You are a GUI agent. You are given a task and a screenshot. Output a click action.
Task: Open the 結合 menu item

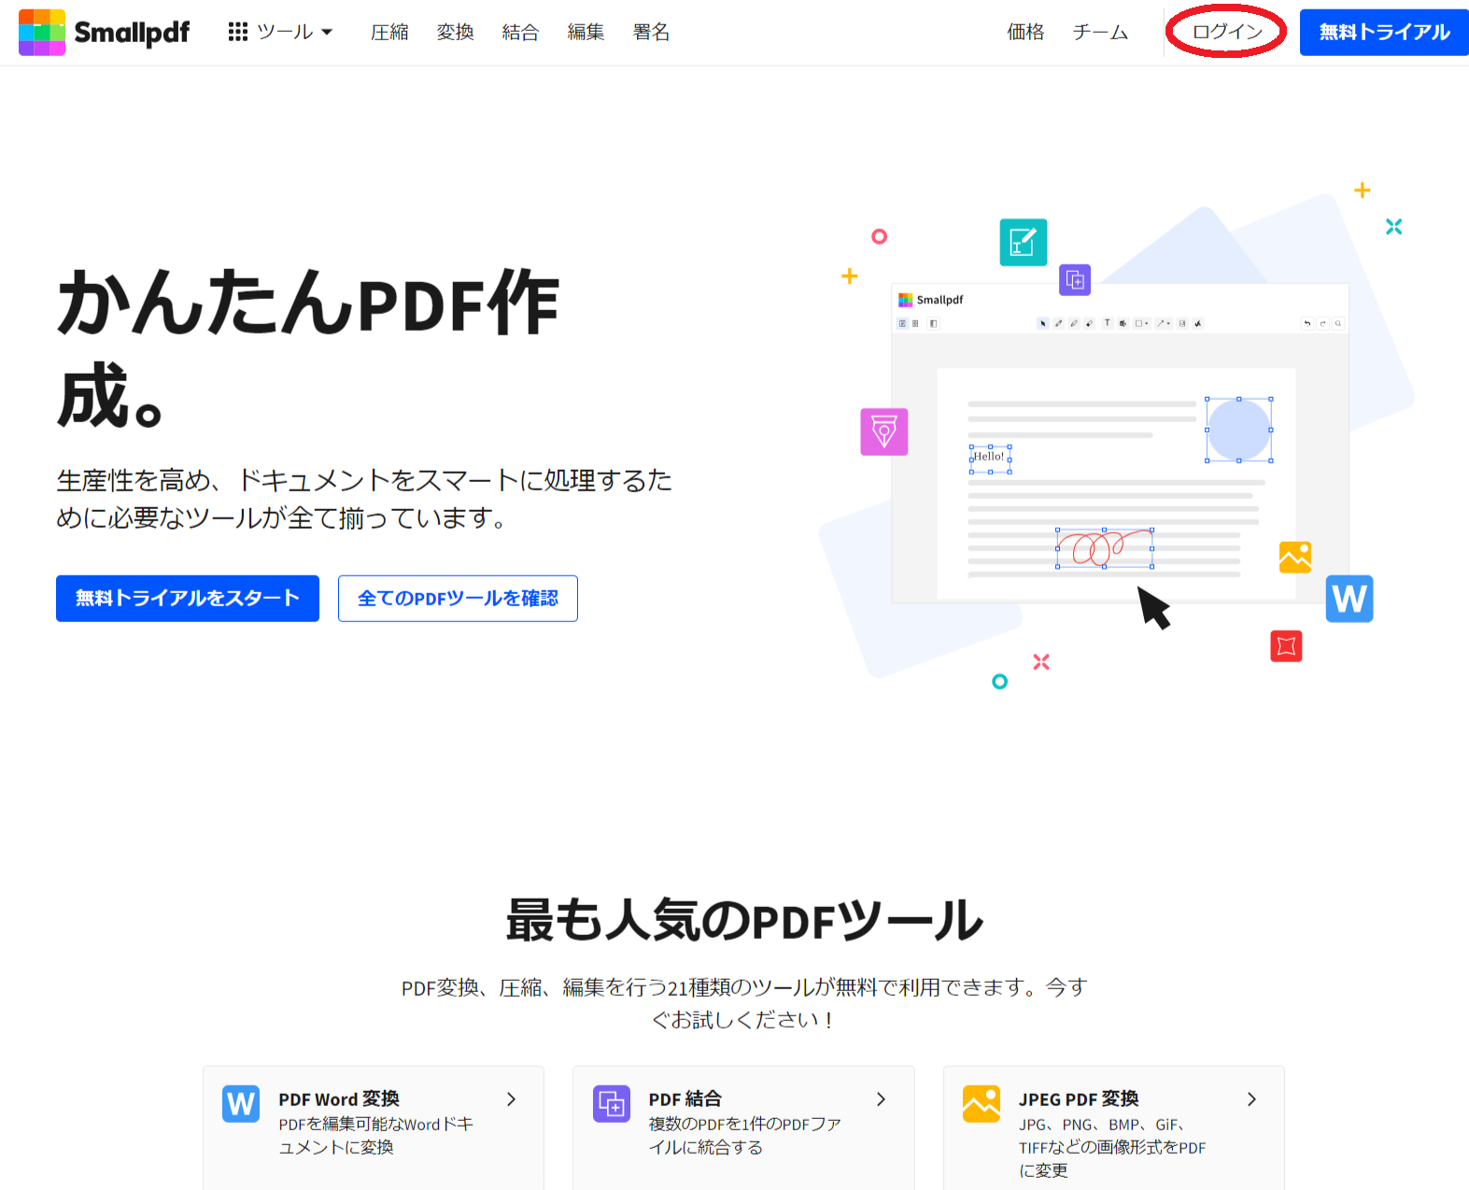(520, 32)
